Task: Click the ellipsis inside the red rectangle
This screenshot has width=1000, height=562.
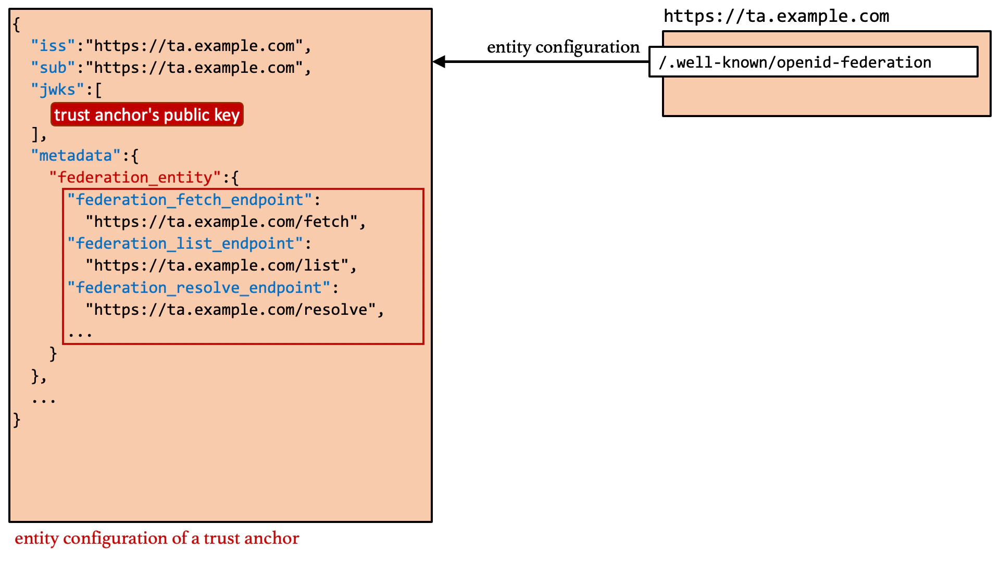Action: (80, 334)
